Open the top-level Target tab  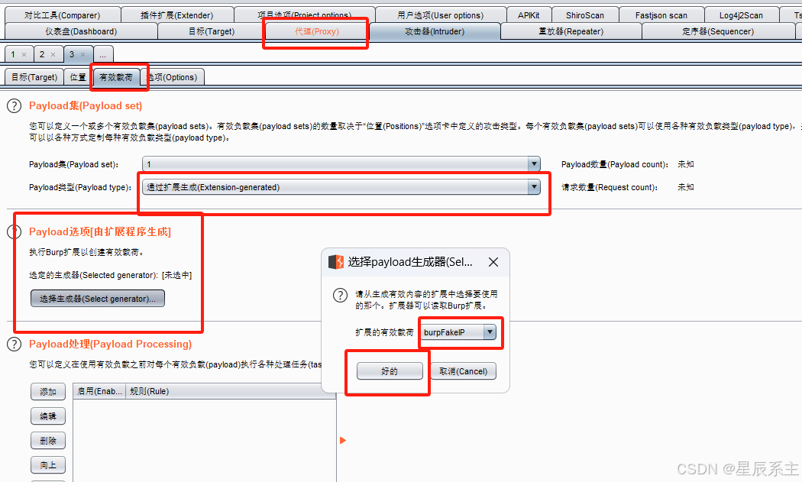(x=212, y=31)
